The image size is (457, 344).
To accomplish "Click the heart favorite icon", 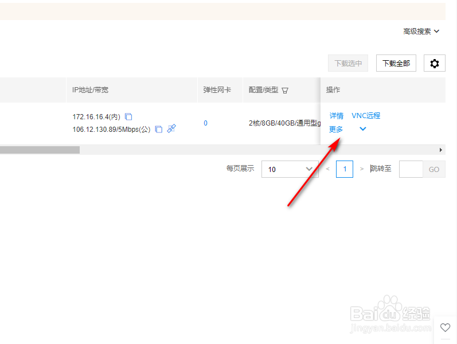I will (445, 327).
